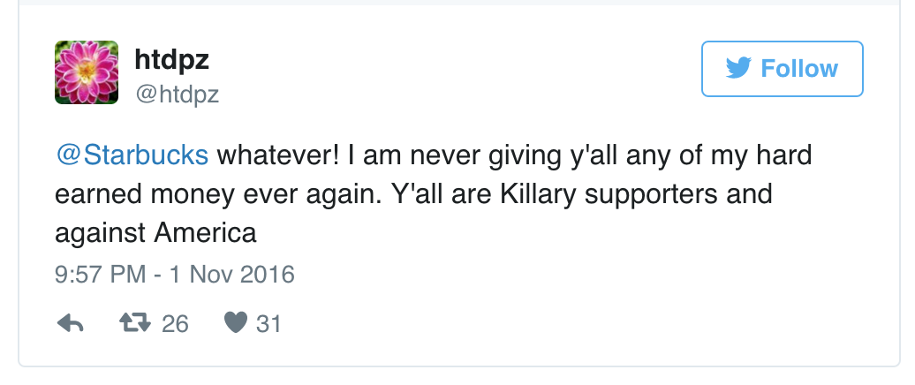Click the 9:57 PM timestamp
The height and width of the screenshot is (385, 915).
[100, 275]
